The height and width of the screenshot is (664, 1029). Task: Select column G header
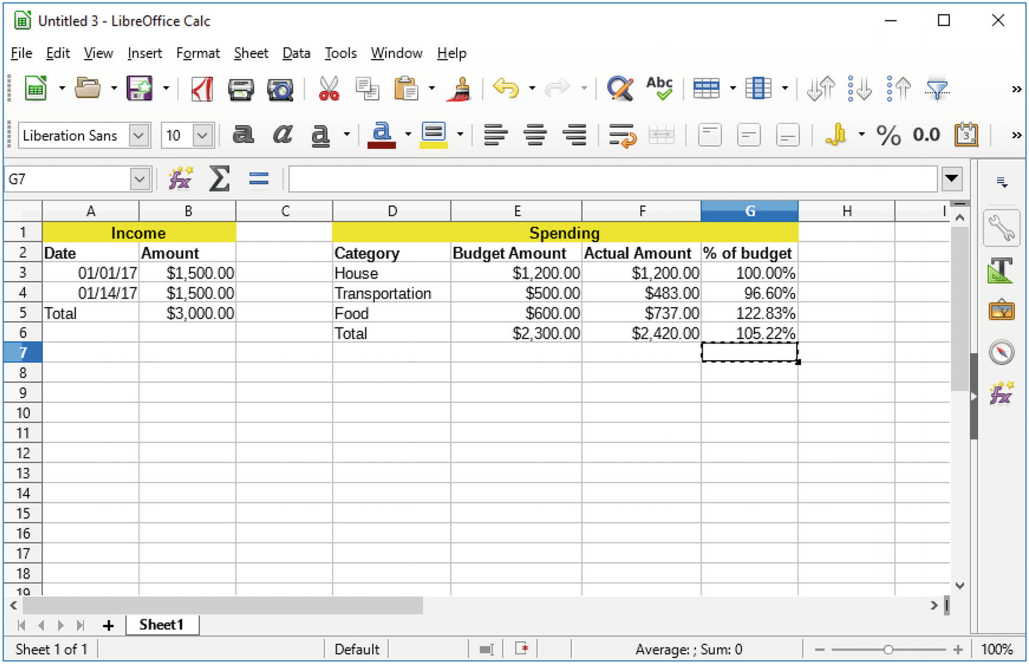pyautogui.click(x=749, y=211)
